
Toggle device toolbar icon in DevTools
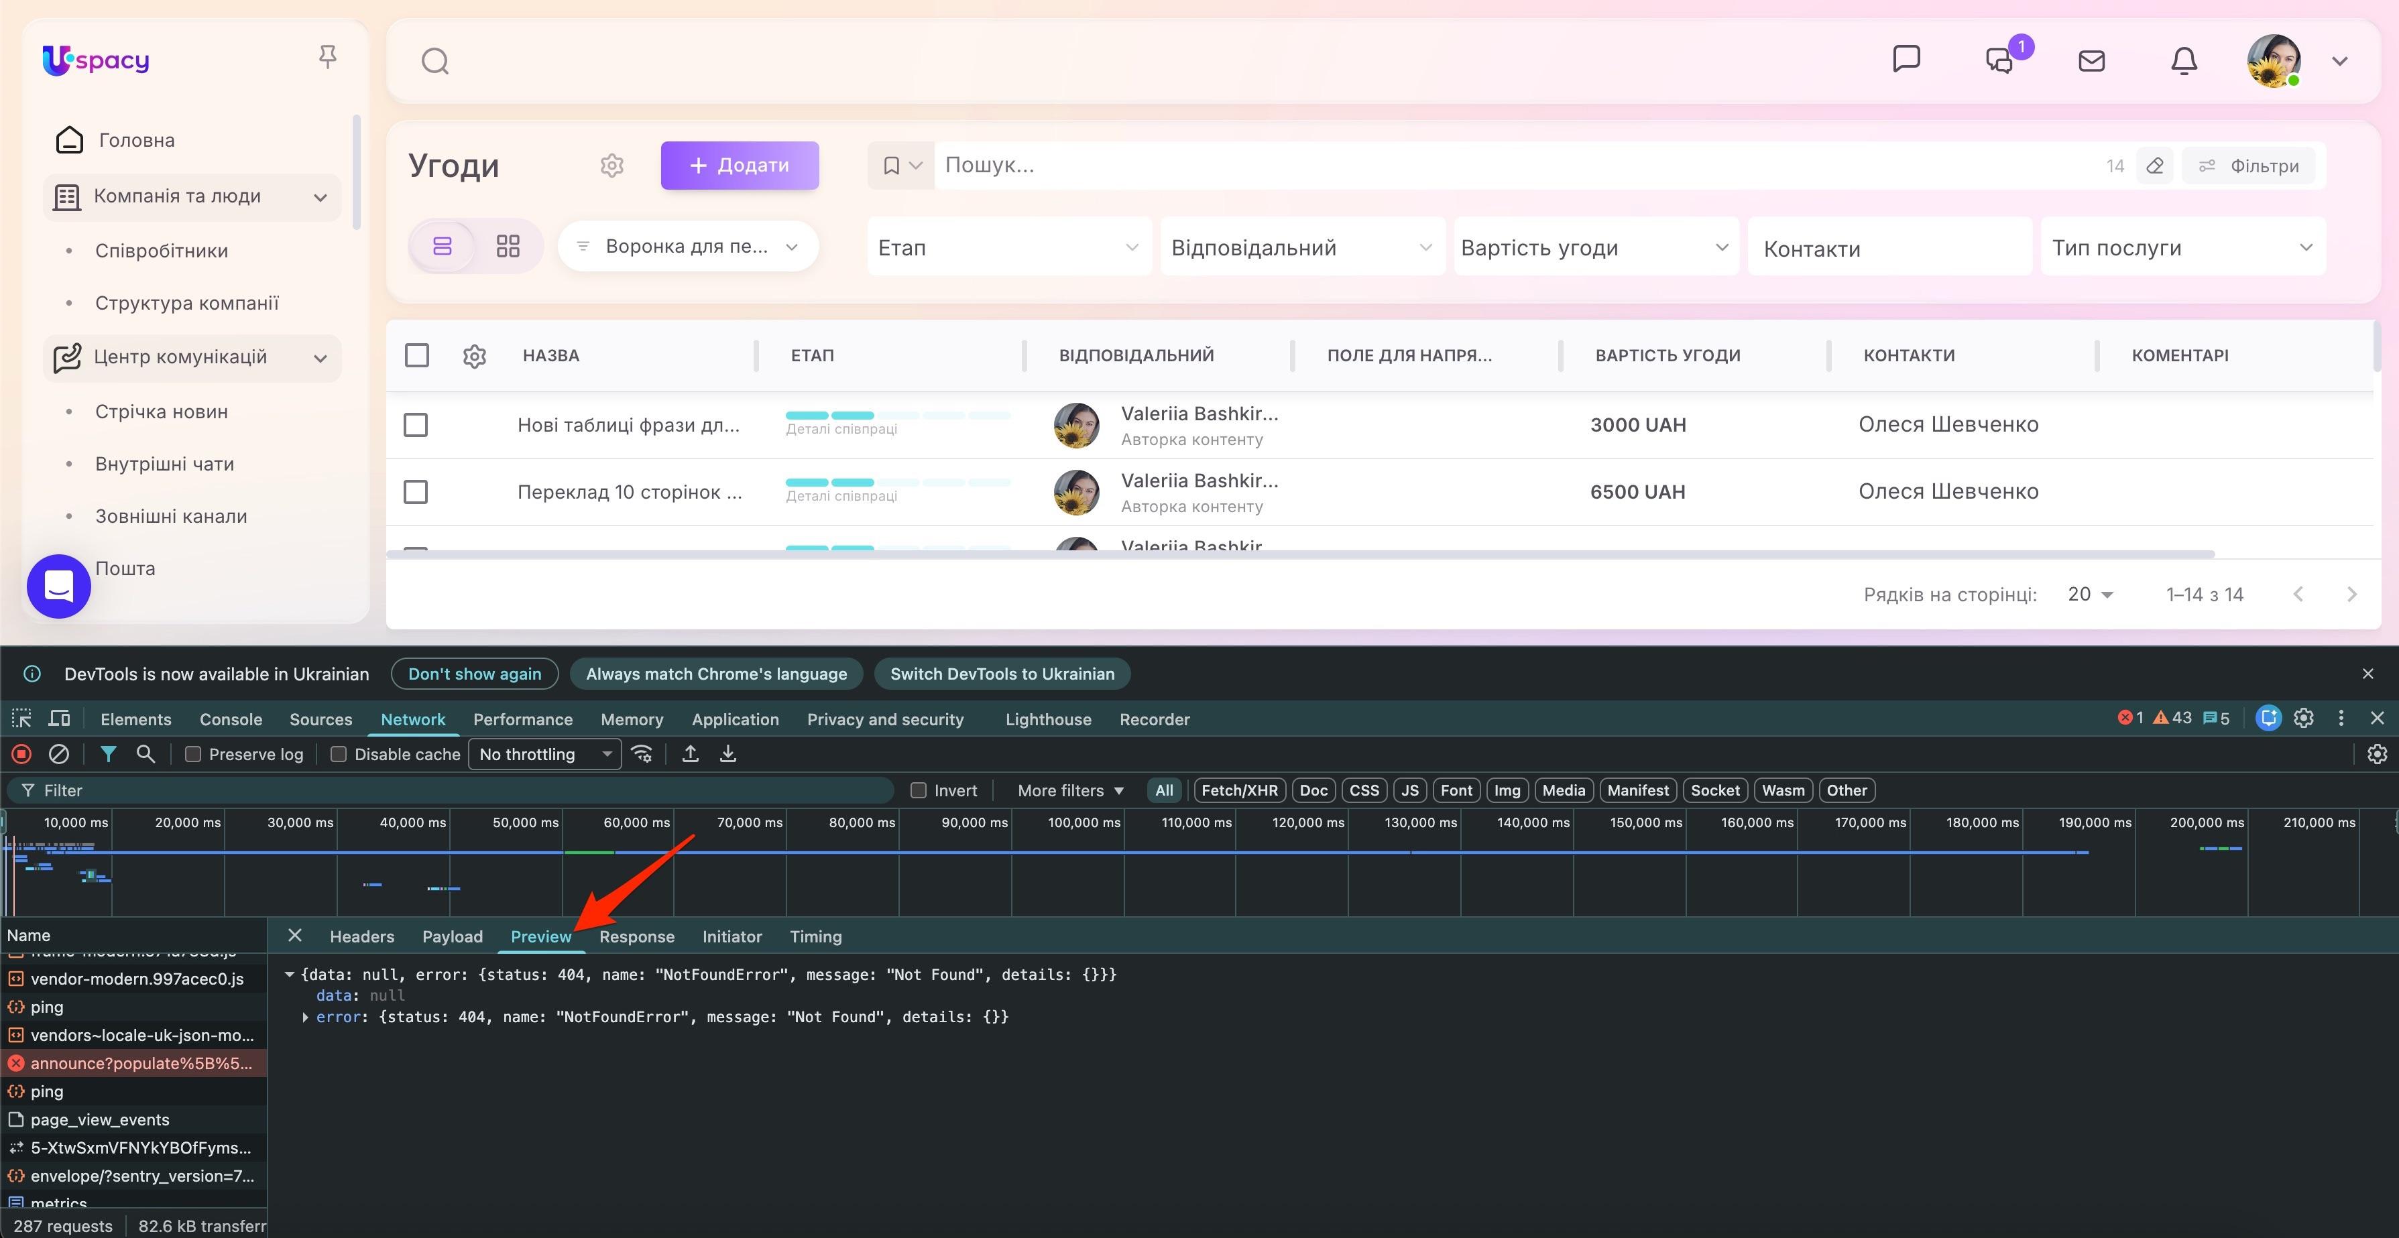tap(60, 719)
